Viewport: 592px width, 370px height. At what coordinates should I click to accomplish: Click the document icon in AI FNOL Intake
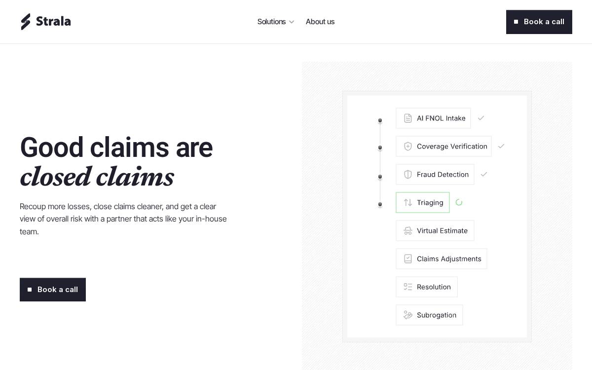pos(408,118)
